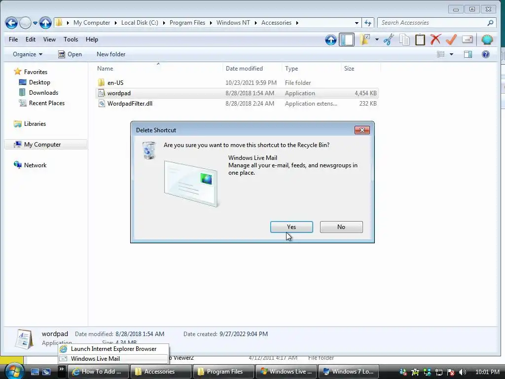Click the email envelope toolbar icon
The height and width of the screenshot is (379, 505).
tap(467, 39)
